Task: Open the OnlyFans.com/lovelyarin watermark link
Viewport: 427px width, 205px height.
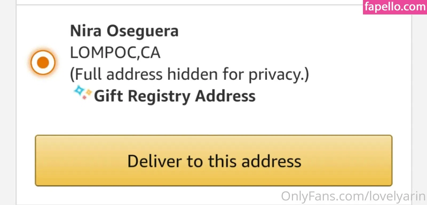Action: point(353,196)
